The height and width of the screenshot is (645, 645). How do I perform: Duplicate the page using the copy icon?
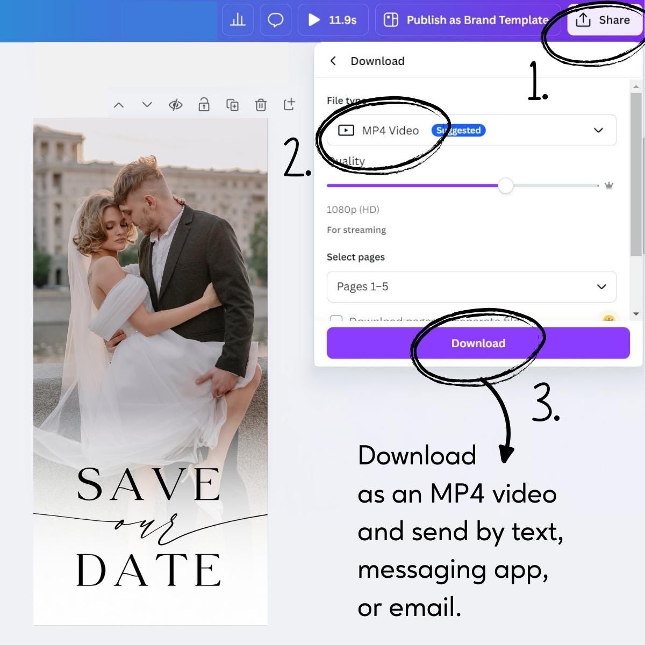[x=233, y=105]
